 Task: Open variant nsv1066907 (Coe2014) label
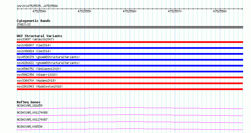point(34,45)
